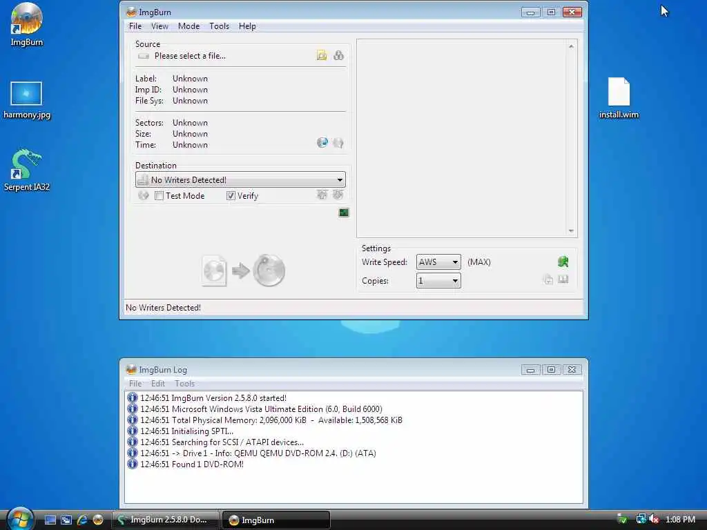
Task: Open advanced write speed settings green icon
Action: coord(563,262)
